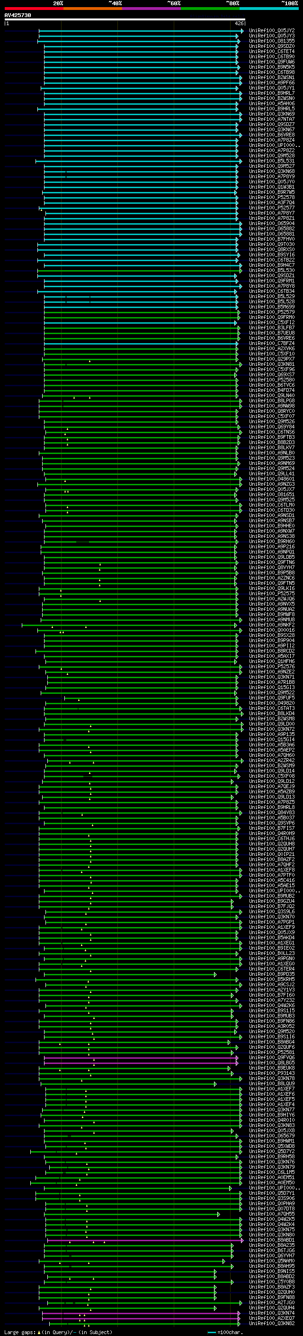This screenshot has width=303, height=1336.
Task: Open hit UniRef100_Q5XWD8
Action: tap(271, 1147)
